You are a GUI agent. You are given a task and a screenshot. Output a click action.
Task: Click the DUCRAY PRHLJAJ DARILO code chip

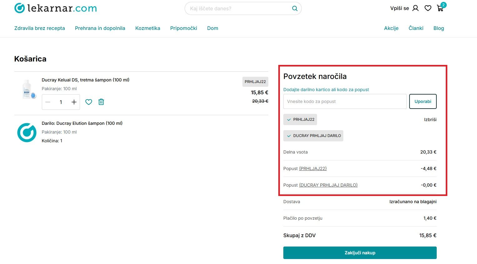313,136
